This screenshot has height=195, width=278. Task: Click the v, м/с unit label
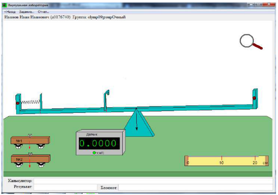100,153
